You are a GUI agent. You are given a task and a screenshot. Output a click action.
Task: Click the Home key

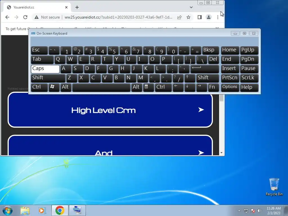(x=230, y=51)
